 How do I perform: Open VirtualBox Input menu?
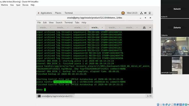point(18,5)
